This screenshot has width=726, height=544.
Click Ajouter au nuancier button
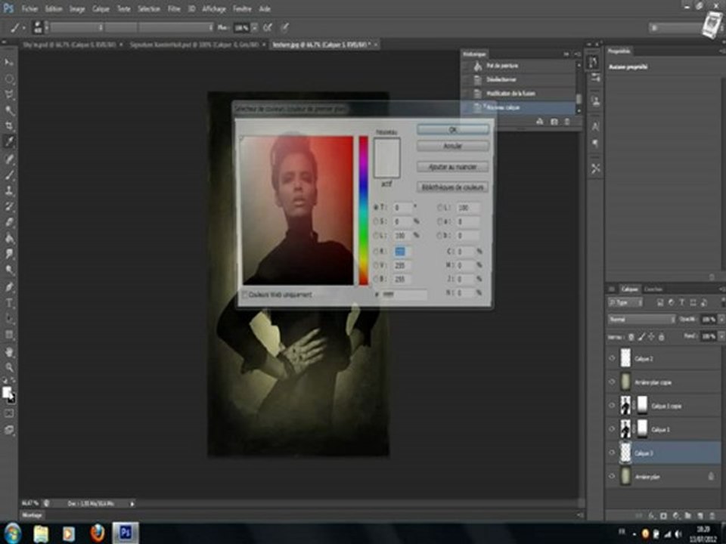coord(453,166)
